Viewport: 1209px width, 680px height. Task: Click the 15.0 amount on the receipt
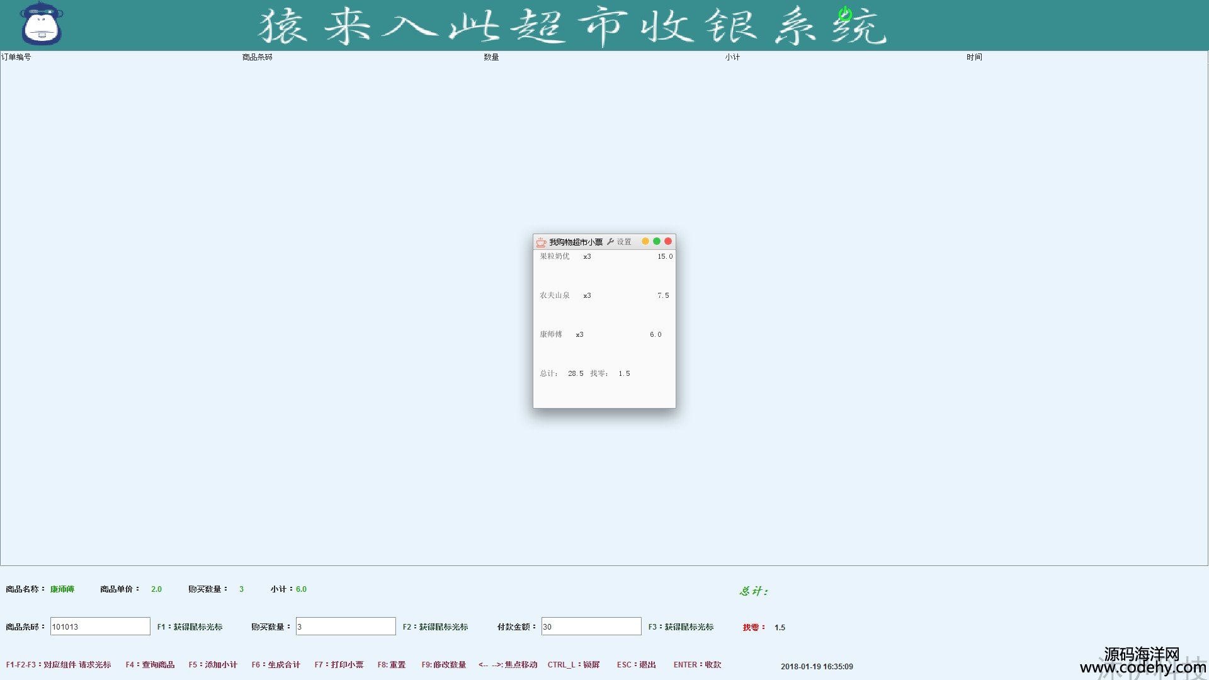(665, 256)
